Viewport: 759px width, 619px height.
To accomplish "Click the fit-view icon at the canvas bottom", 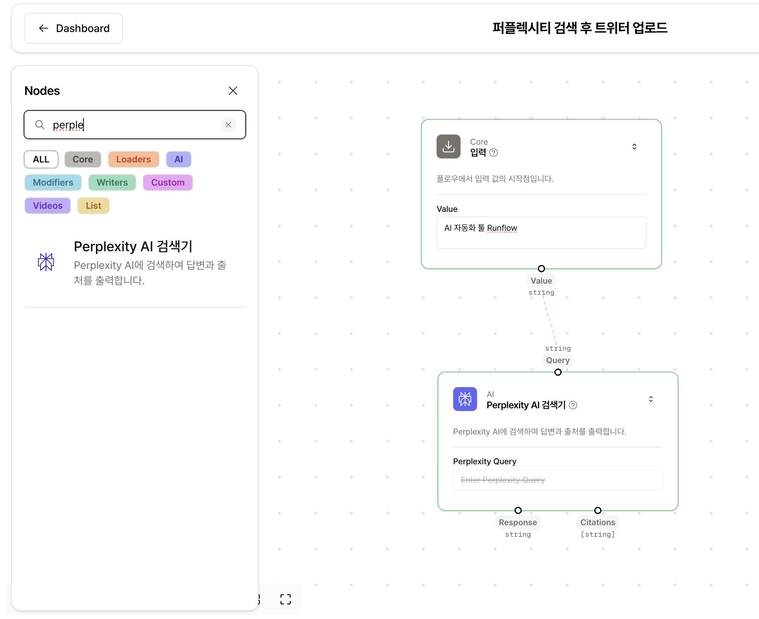I will click(x=286, y=599).
